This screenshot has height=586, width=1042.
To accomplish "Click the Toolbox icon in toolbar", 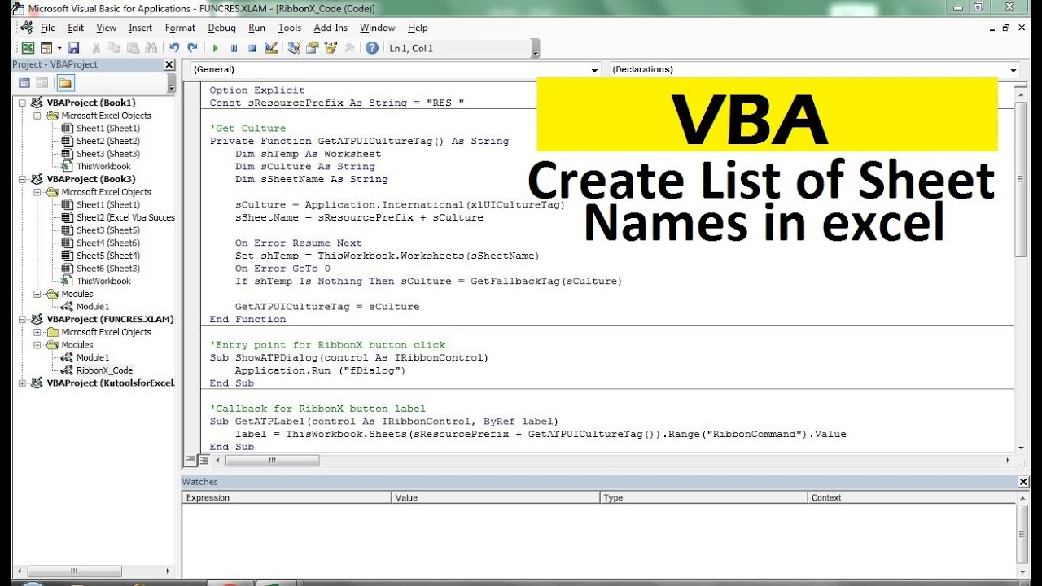I will (349, 48).
